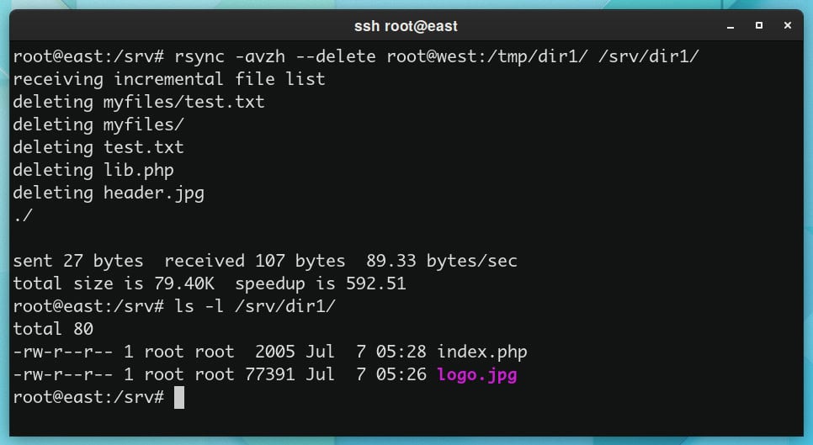The height and width of the screenshot is (445, 813).
Task: Click the window title 'ssh root@east'
Action: click(x=406, y=26)
